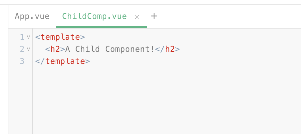This screenshot has width=301, height=134.
Task: Click the opening angle bracket on line 1
Action: [38, 37]
